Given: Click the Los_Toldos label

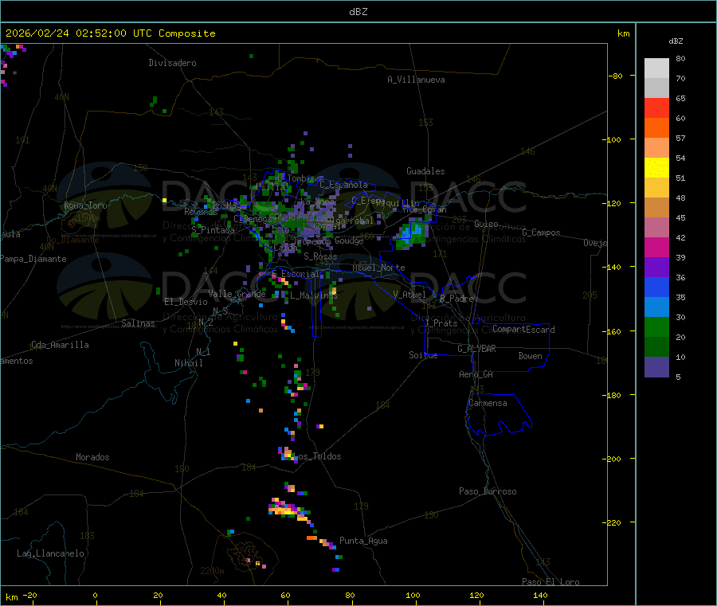Looking at the screenshot, I should 319,456.
